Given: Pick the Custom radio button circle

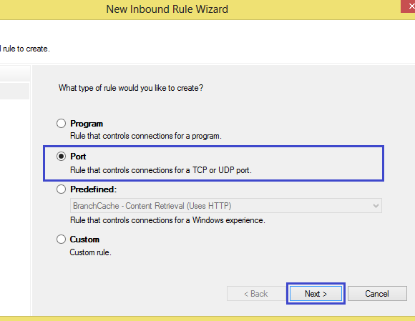Looking at the screenshot, I should 61,239.
